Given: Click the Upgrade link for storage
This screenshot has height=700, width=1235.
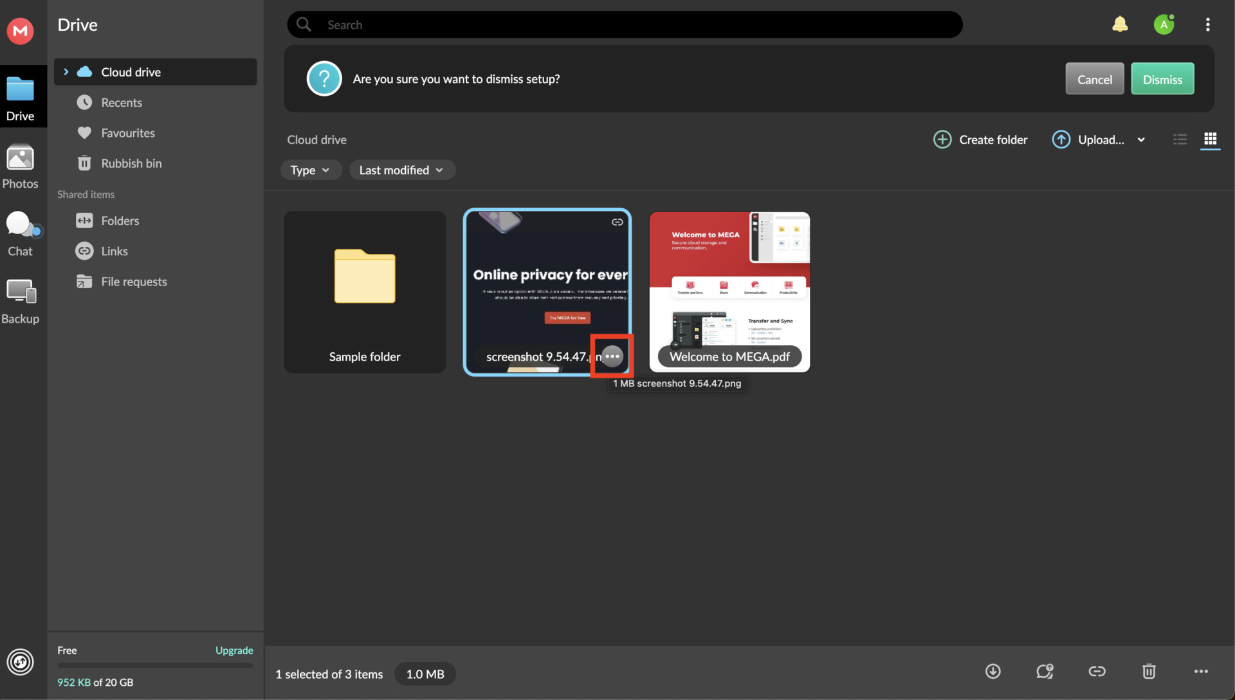Looking at the screenshot, I should [x=233, y=650].
